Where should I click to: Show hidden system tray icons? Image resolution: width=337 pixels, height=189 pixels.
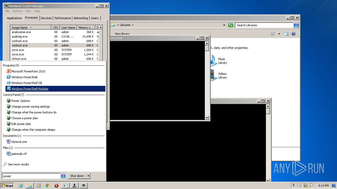(x=294, y=186)
